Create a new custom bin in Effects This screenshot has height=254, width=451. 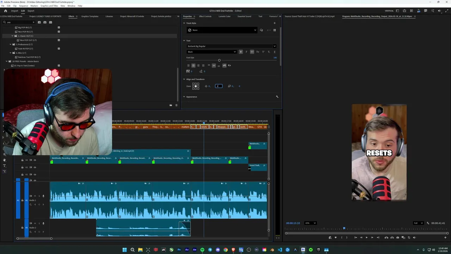click(171, 105)
